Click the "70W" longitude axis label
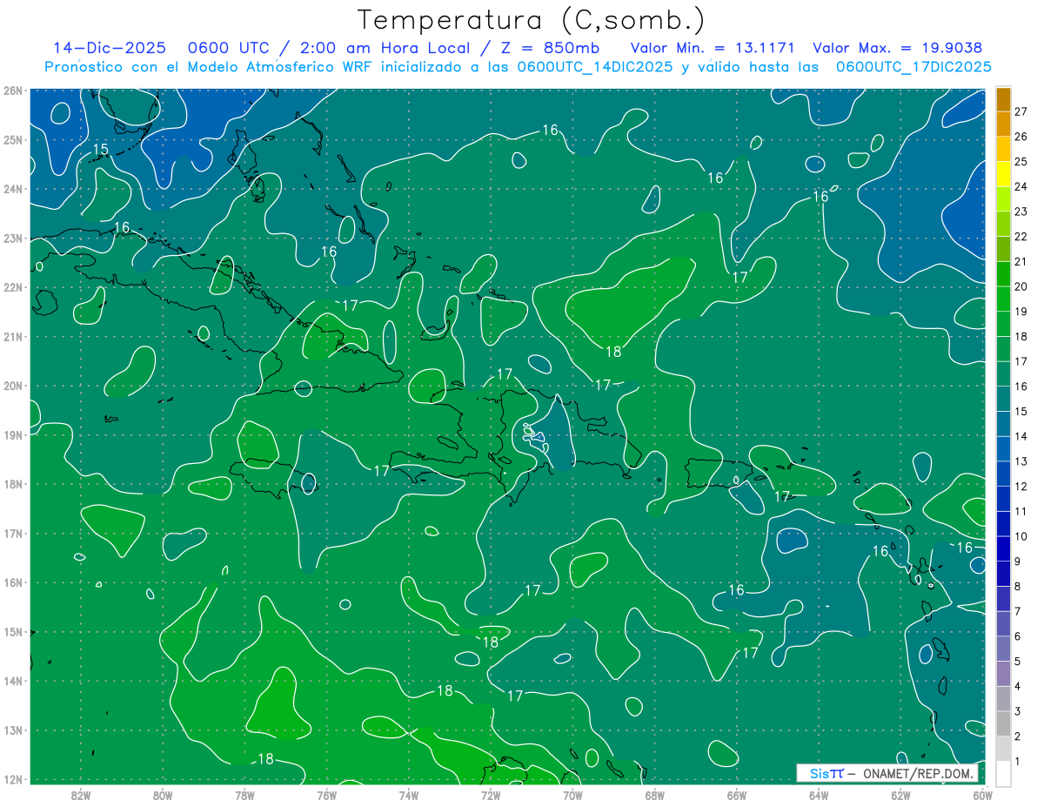Image resolution: width=1044 pixels, height=807 pixels. pos(572,794)
